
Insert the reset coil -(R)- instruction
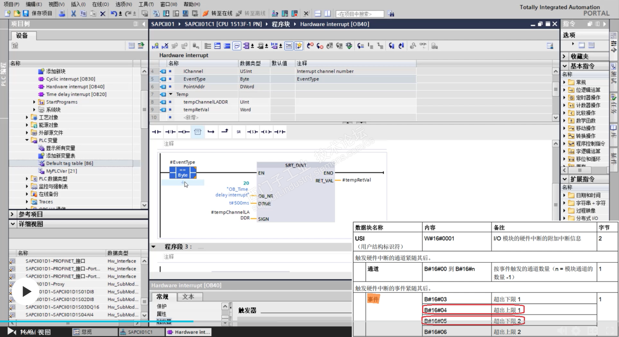pyautogui.click(x=266, y=132)
